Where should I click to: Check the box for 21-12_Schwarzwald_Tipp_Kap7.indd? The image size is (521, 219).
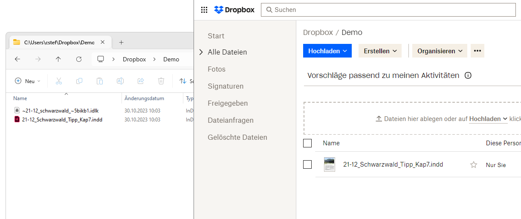click(x=307, y=164)
